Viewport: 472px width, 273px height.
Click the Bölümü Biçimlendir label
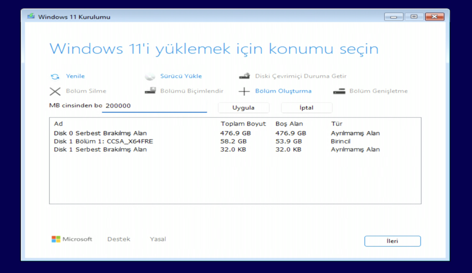[192, 91]
